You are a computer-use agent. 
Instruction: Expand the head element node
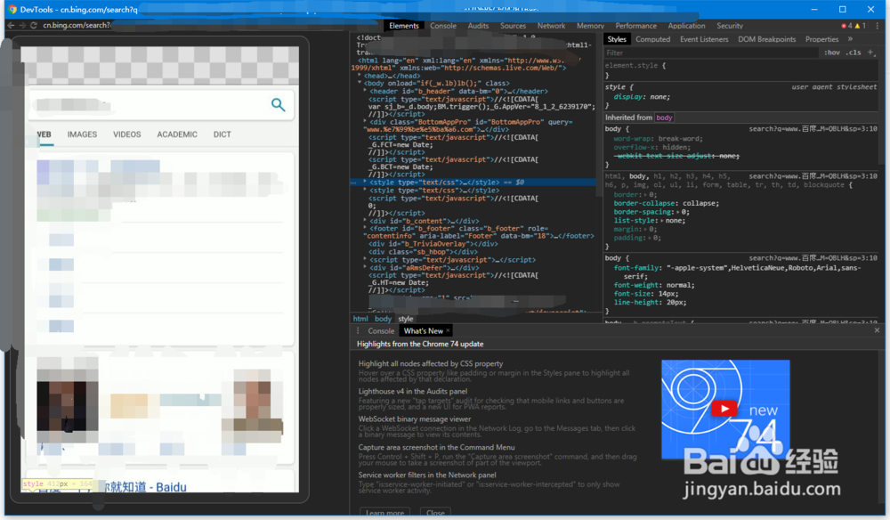(x=360, y=76)
